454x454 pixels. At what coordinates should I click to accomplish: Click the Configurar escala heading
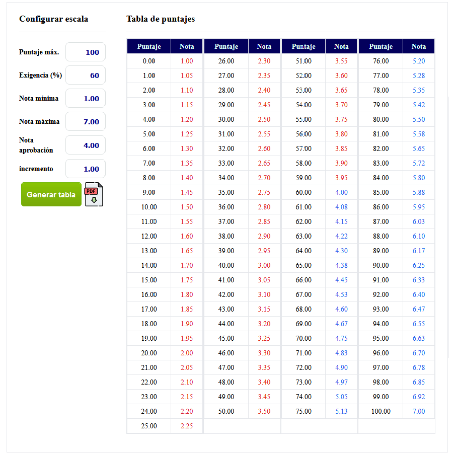pos(53,19)
